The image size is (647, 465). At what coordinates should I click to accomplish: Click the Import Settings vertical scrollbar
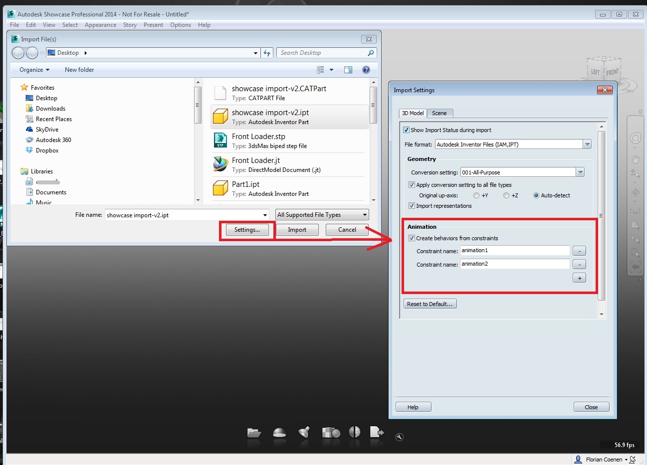[602, 216]
